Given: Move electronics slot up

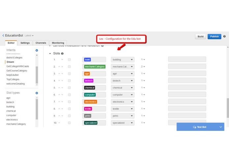Looking at the screenshot, I should [x=59, y=102].
